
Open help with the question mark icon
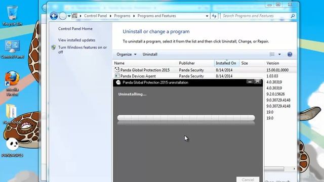point(290,54)
